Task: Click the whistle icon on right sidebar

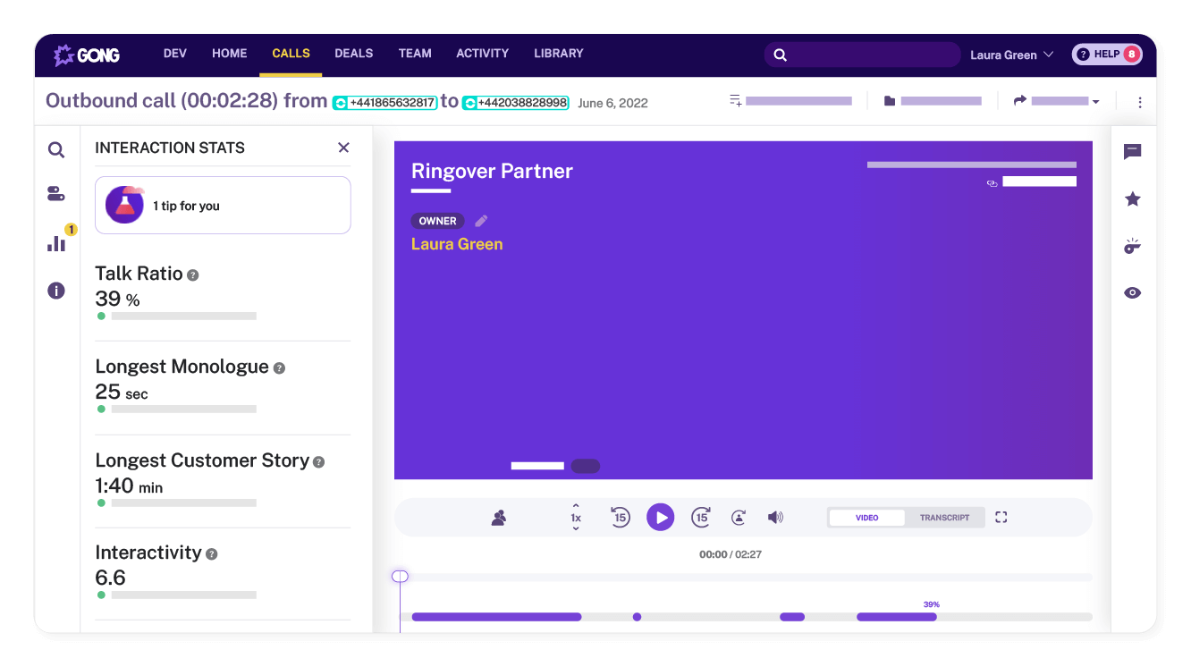Action: (1132, 247)
